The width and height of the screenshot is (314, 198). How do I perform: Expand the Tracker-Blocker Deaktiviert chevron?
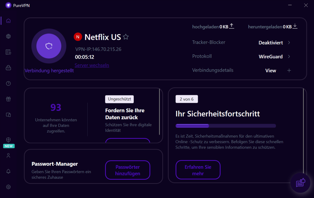289,43
